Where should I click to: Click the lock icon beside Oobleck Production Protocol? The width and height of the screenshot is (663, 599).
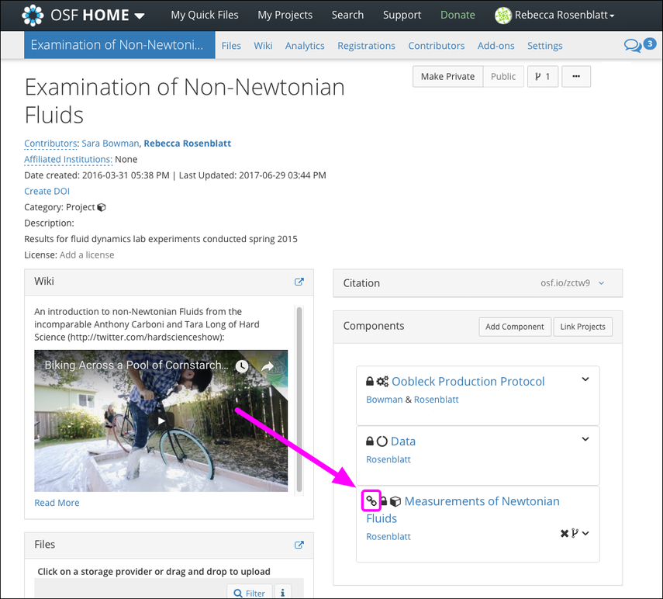tap(370, 381)
